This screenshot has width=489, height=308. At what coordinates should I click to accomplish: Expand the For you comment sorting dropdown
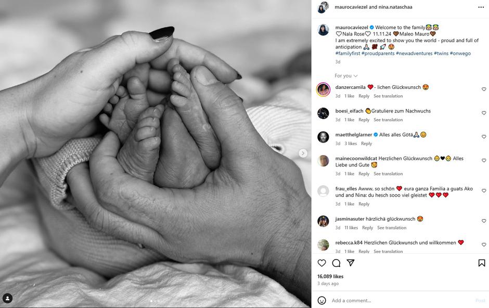coord(346,76)
